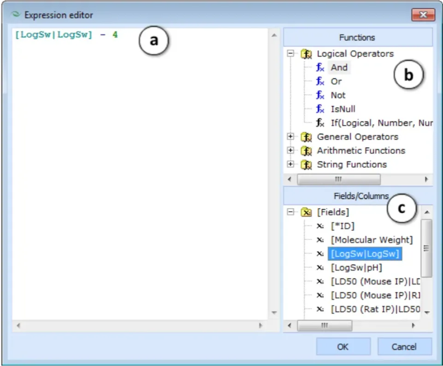The height and width of the screenshot is (366, 443).
Task: Click the Functions panel horizontal scrollbar thumb
Action: [x=339, y=180]
